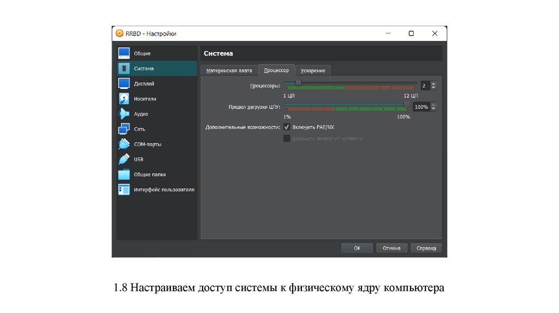Select the Общие папки folder icon
Image resolution: width=559 pixels, height=313 pixels.
(124, 174)
